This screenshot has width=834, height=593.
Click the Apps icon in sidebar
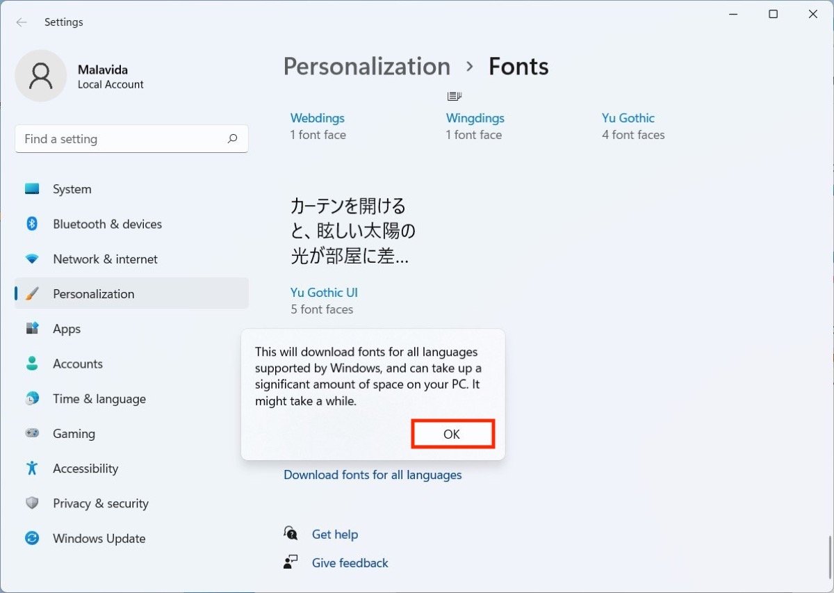coord(32,329)
